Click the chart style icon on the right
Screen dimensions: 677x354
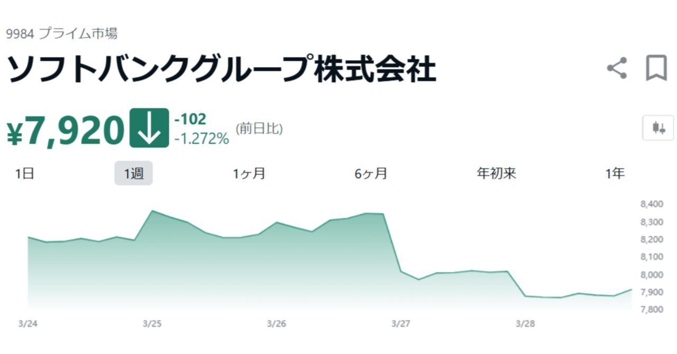pyautogui.click(x=657, y=128)
